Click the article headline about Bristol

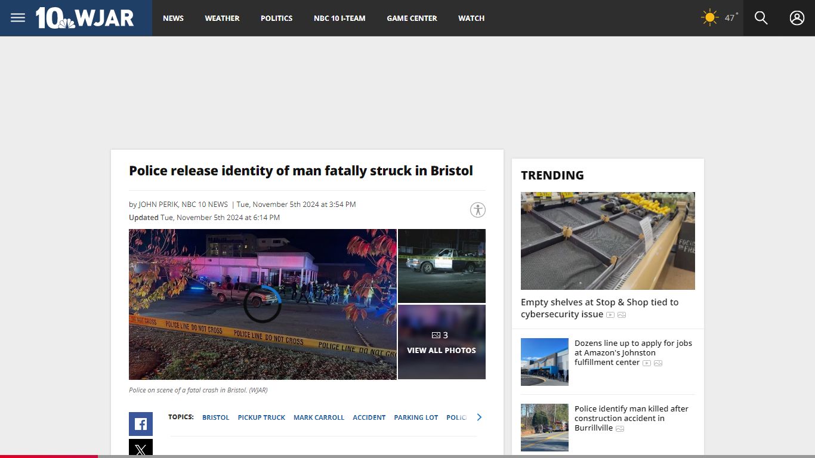coord(301,171)
